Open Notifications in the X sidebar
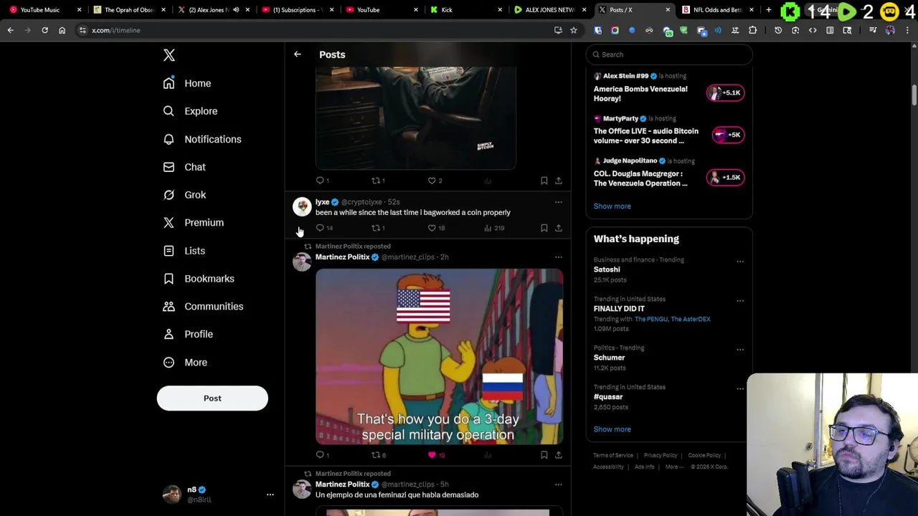918x516 pixels. click(x=202, y=139)
